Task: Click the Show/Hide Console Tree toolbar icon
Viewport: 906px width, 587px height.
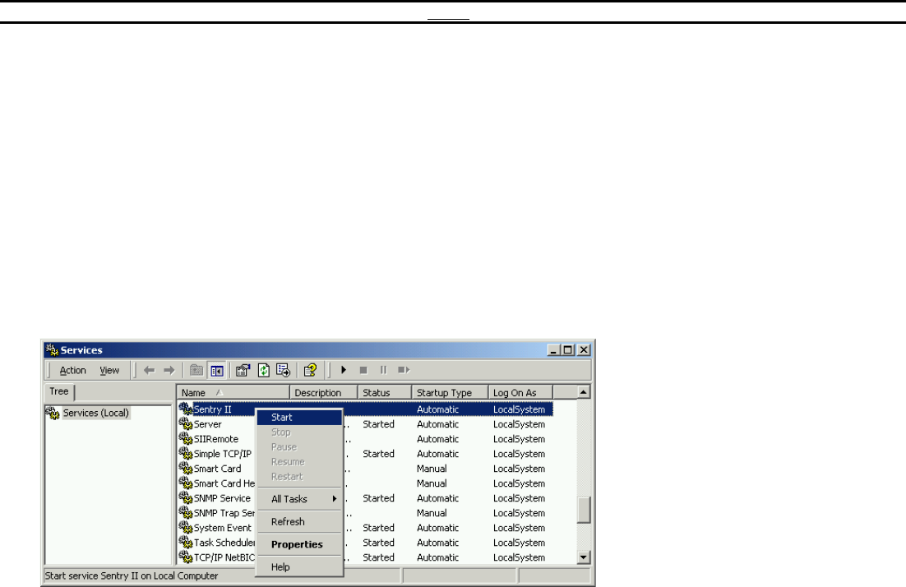Action: (x=219, y=371)
